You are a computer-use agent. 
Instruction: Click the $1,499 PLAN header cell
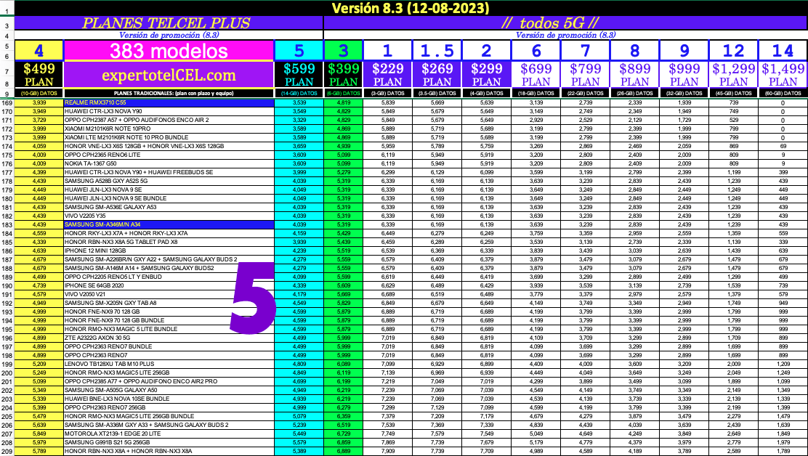click(783, 75)
